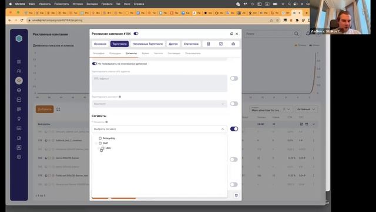Open notifications with the bell icon
The image size is (376, 212).
(x=308, y=34)
